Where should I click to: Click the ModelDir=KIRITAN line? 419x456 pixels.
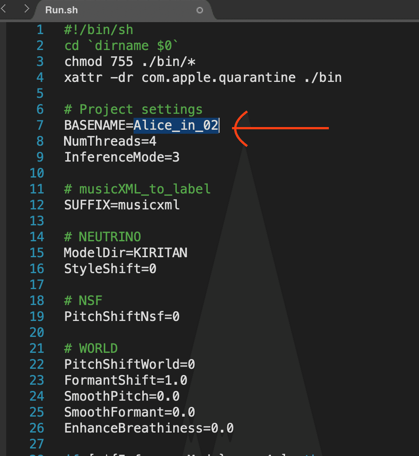126,253
